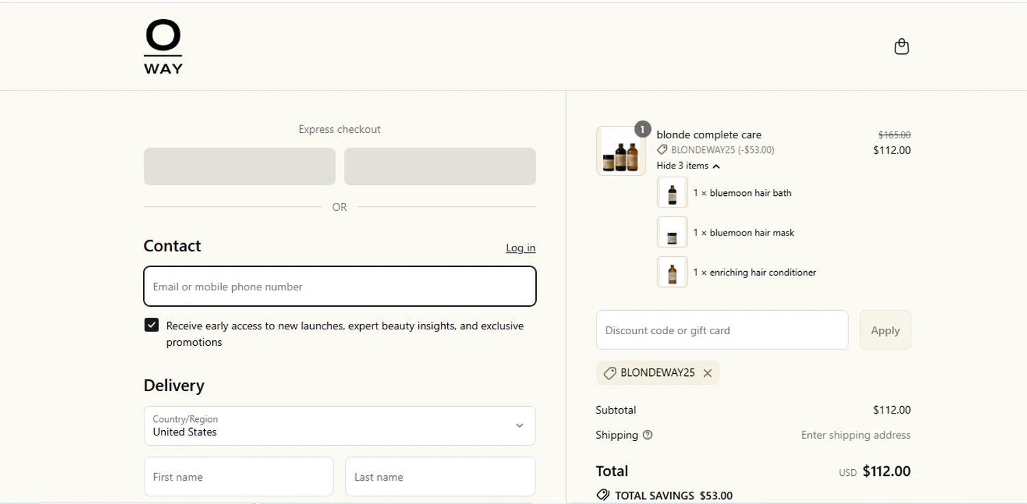The width and height of the screenshot is (1027, 504).
Task: Open the Country/Region dropdown
Action: 340,426
